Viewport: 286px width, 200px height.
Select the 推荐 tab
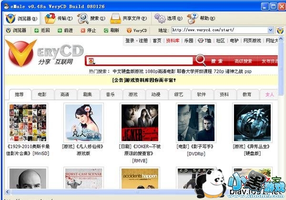20,95
